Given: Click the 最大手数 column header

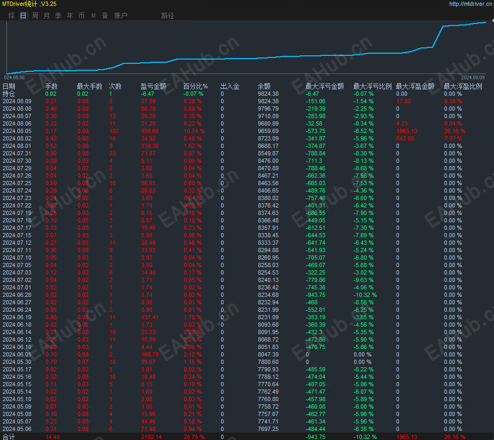Looking at the screenshot, I should click(x=90, y=86).
